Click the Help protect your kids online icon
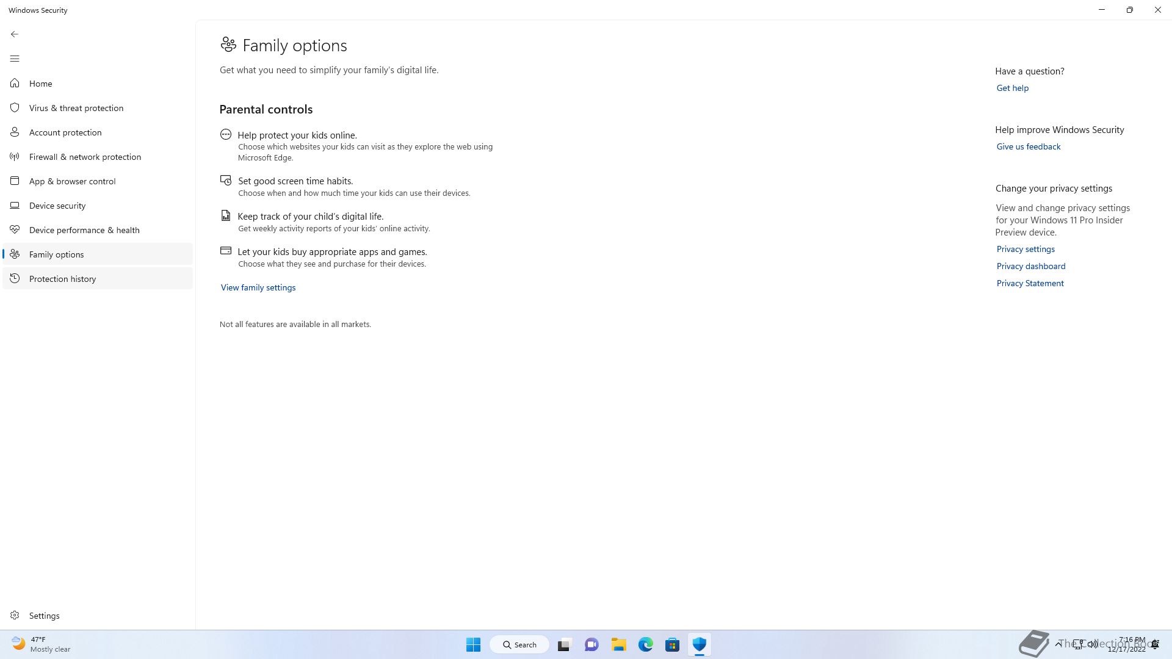Viewport: 1172px width, 659px height. click(x=226, y=134)
